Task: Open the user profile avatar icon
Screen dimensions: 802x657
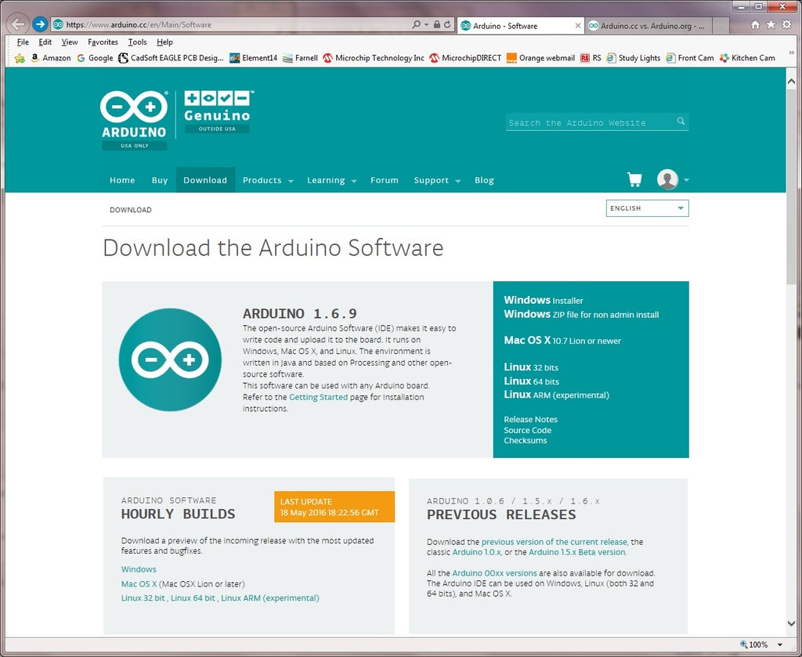Action: 667,179
